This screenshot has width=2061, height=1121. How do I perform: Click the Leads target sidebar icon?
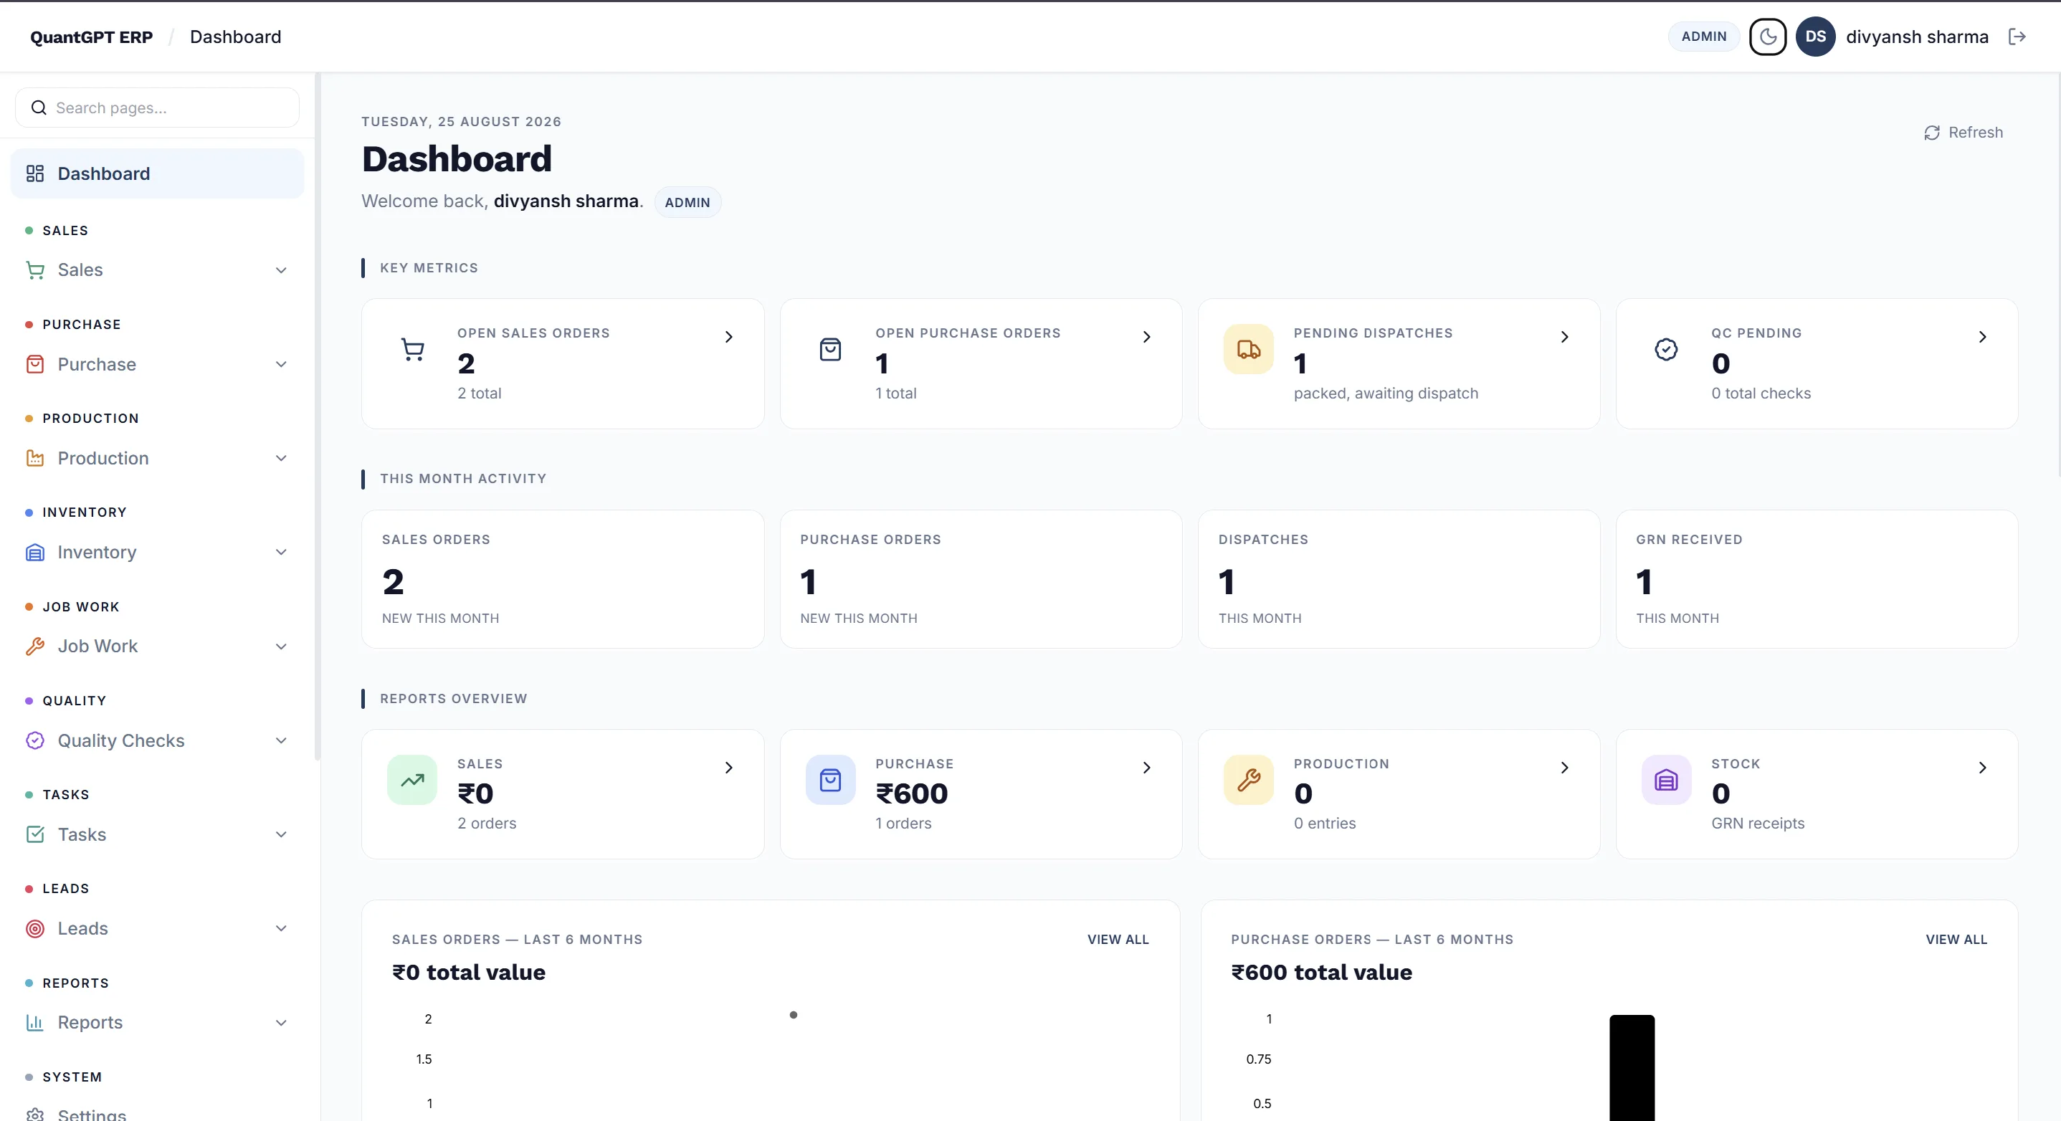pyautogui.click(x=35, y=929)
